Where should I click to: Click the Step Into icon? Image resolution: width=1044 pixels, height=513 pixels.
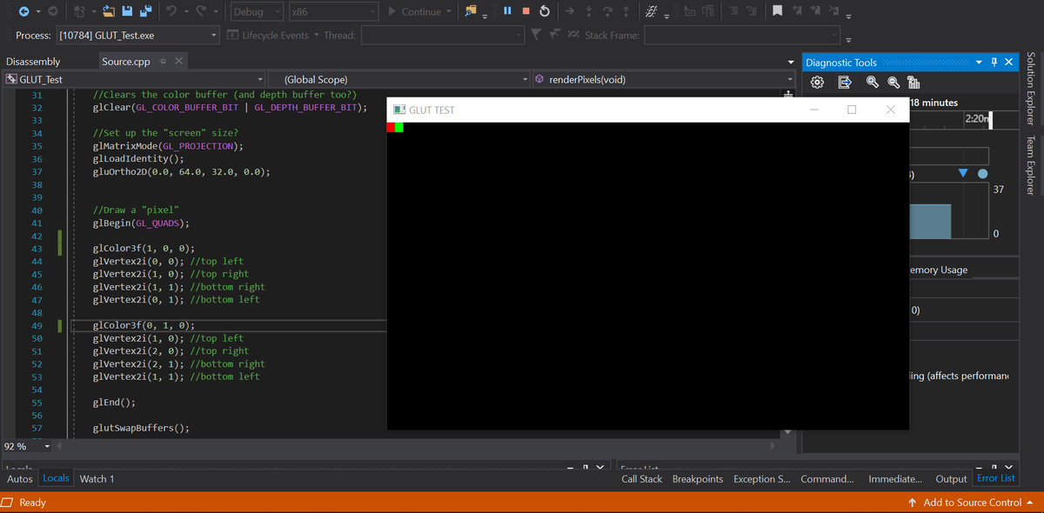click(x=590, y=12)
